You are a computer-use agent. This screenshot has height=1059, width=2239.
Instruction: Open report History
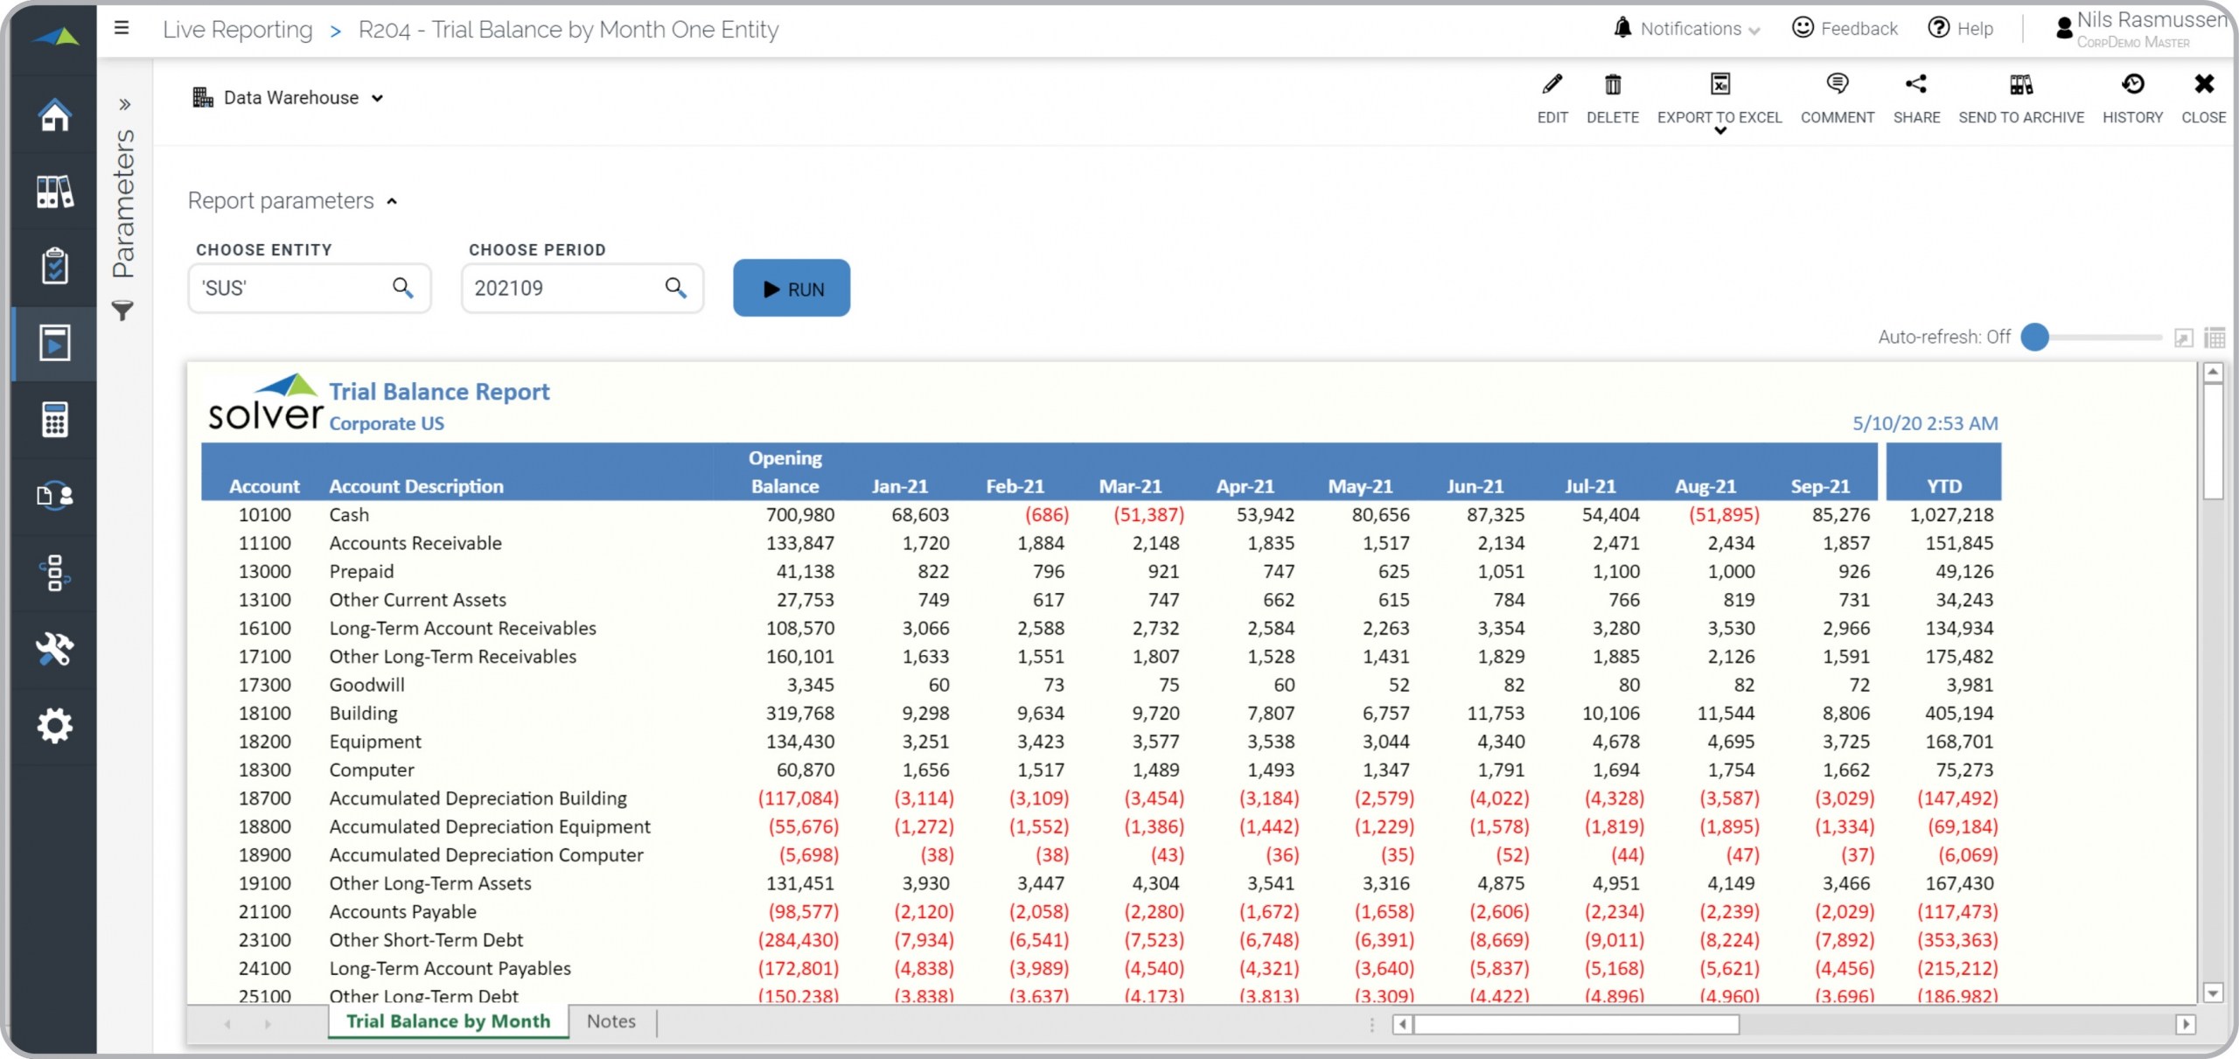tap(2131, 85)
